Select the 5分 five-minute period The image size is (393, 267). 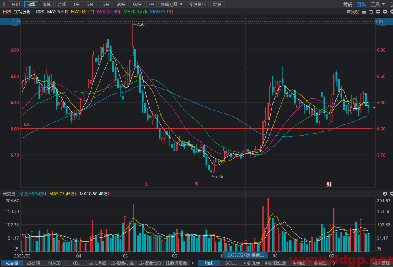tap(90, 4)
